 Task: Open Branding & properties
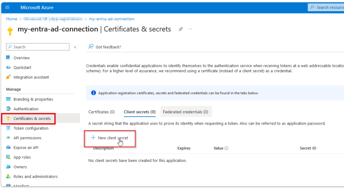33,99
